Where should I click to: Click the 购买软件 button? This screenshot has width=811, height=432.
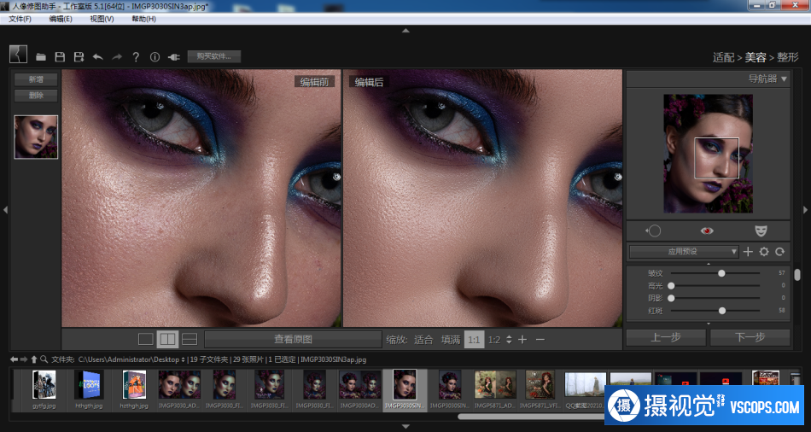tap(214, 56)
